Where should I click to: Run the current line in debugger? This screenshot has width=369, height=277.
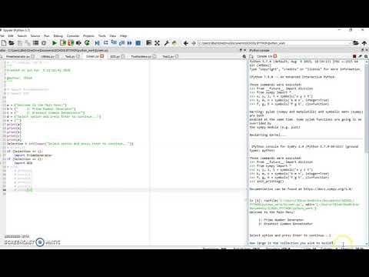pos(105,43)
